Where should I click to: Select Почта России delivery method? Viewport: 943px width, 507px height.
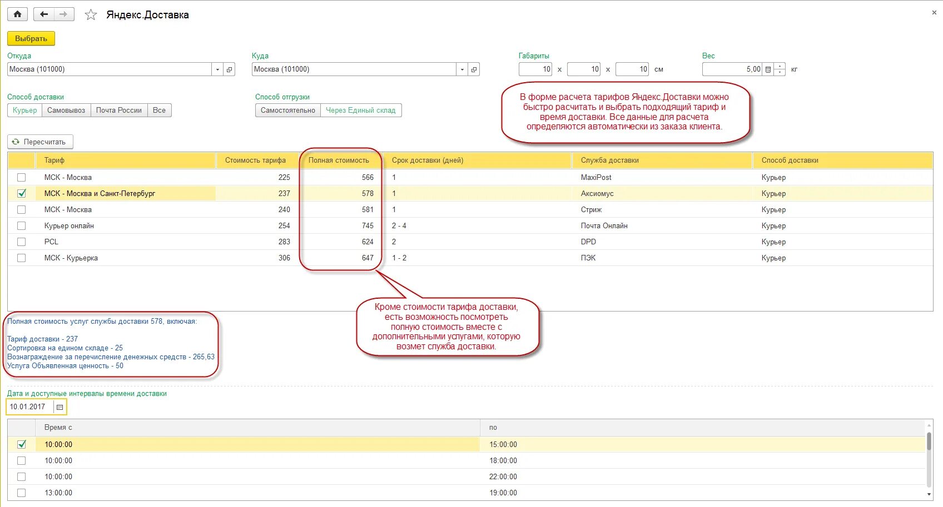[119, 111]
